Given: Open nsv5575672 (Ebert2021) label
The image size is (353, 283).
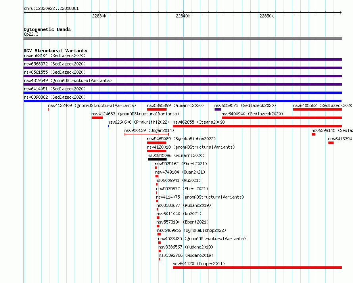Looking at the screenshot, I should coord(182,189).
